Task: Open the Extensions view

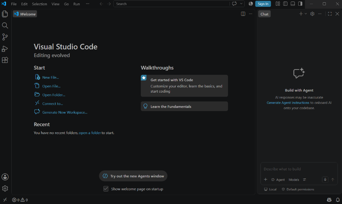Action: pos(5,60)
